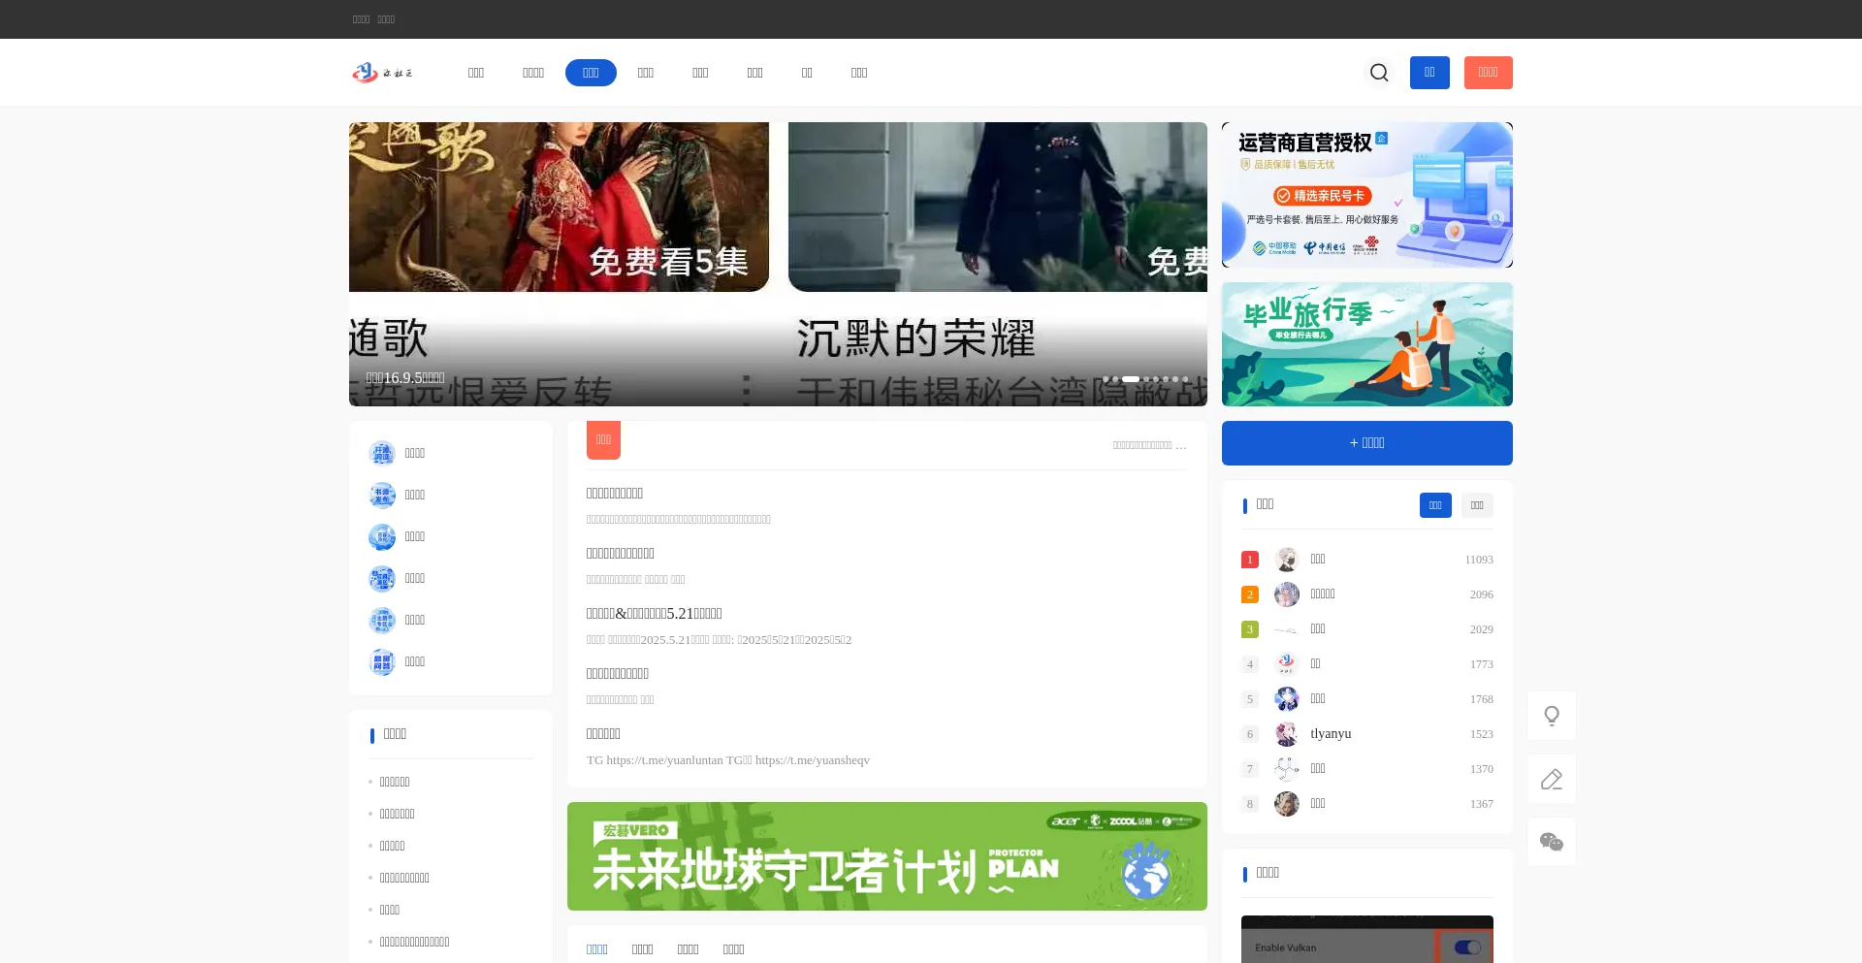Click the lightbulb icon in floating sidebar

1552,716
